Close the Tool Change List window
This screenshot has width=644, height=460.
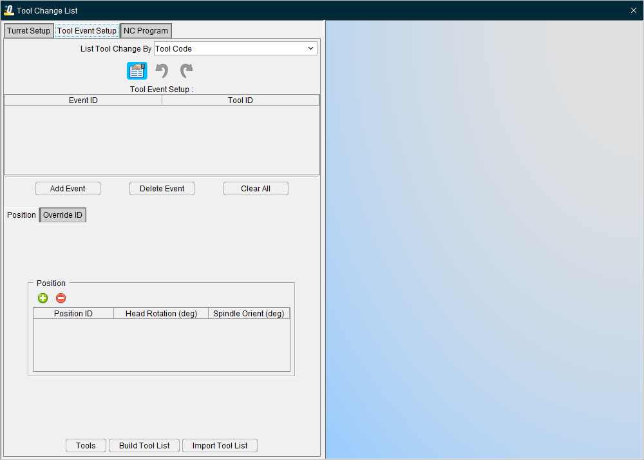(633, 10)
